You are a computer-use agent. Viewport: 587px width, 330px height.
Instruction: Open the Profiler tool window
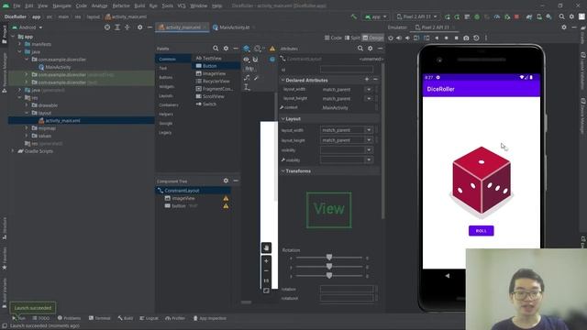[x=175, y=318]
